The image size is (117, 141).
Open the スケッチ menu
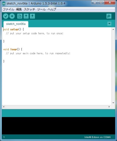click(x=29, y=9)
